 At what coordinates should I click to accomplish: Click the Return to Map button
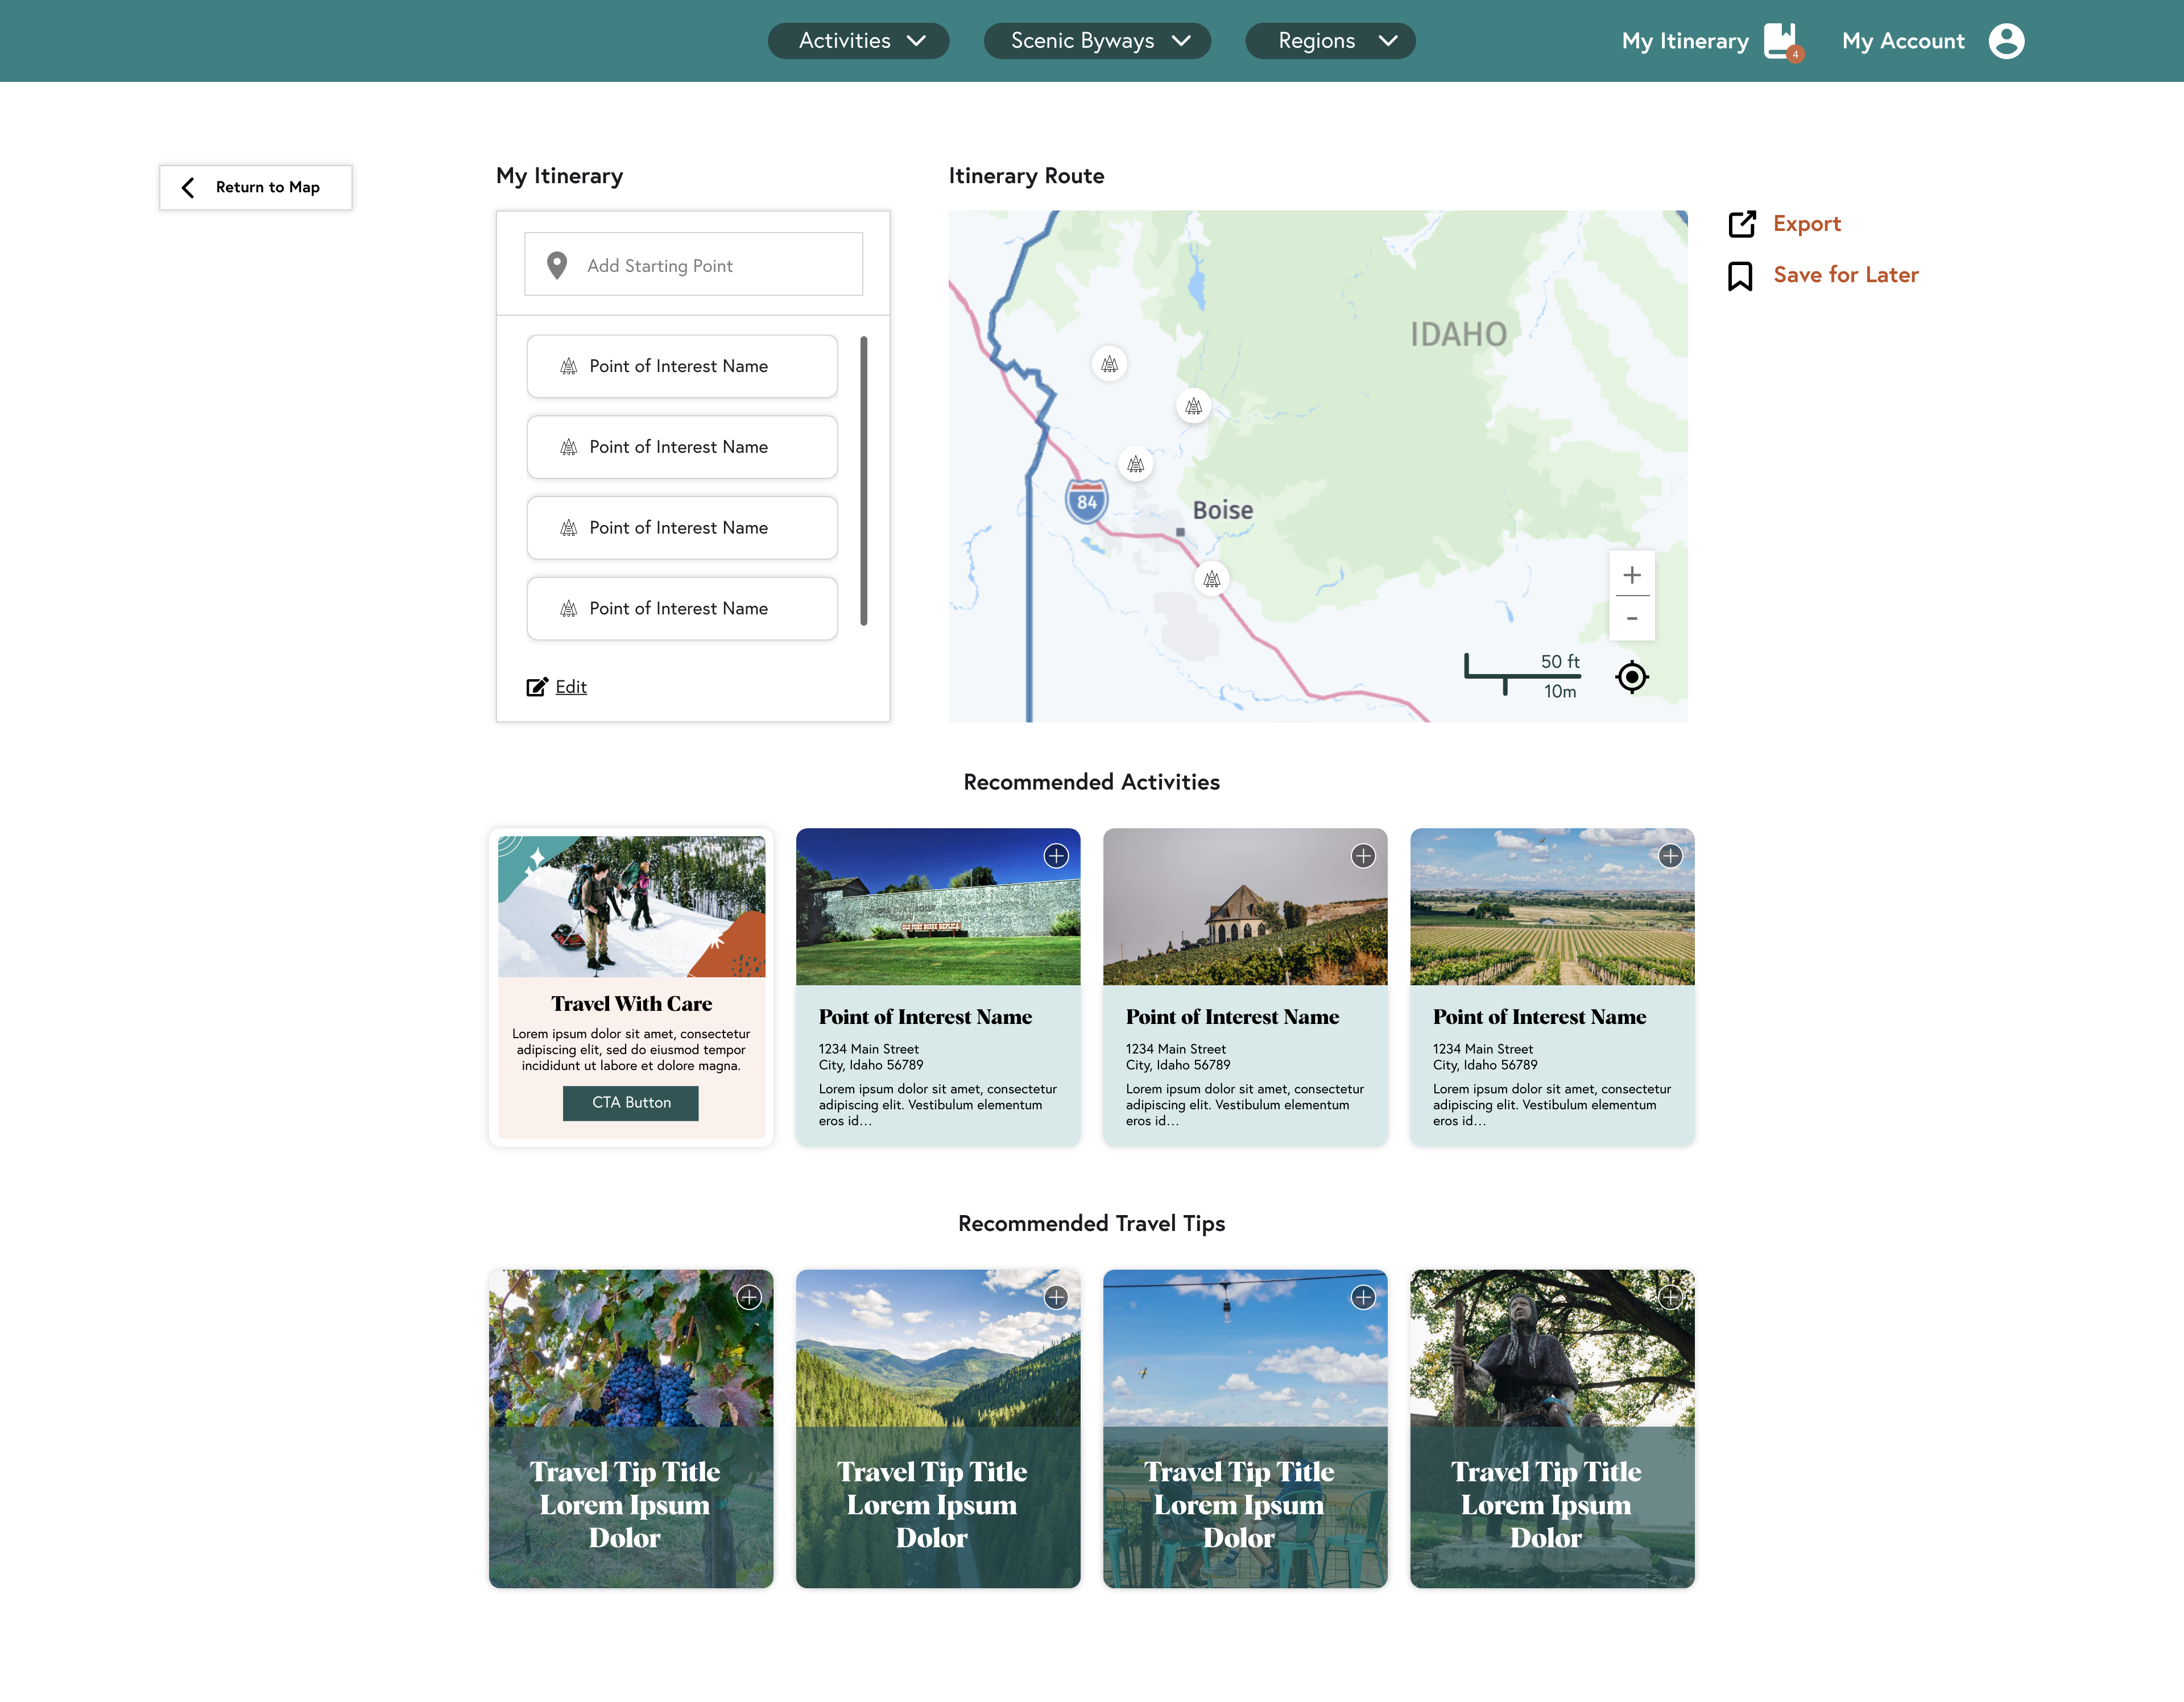pyautogui.click(x=256, y=187)
